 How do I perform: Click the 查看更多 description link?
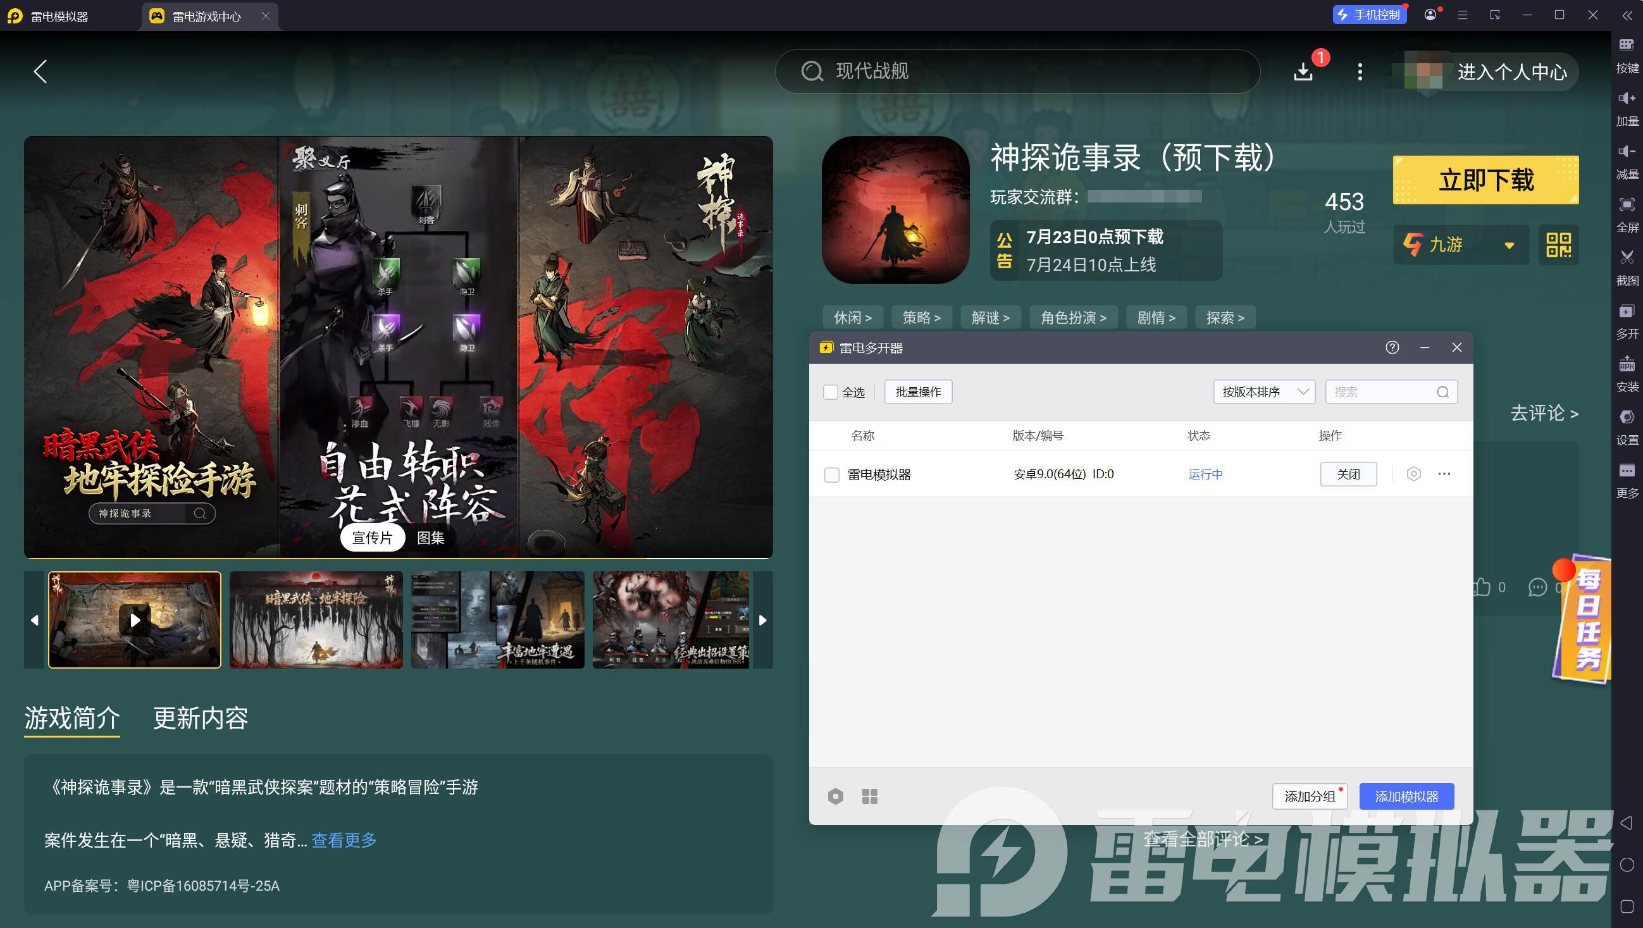click(x=344, y=840)
